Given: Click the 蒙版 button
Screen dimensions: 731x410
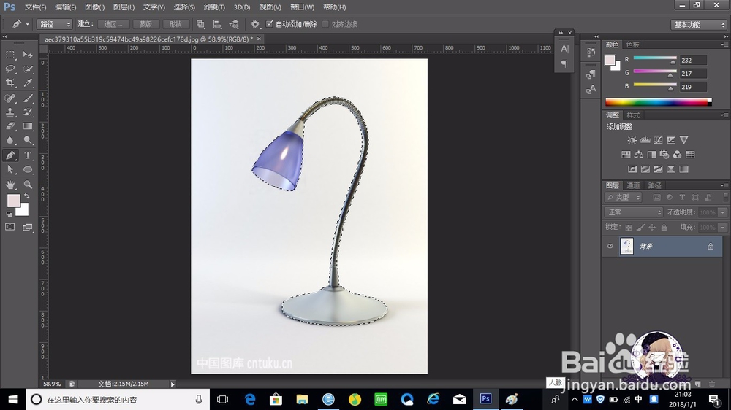Looking at the screenshot, I should pyautogui.click(x=145, y=24).
